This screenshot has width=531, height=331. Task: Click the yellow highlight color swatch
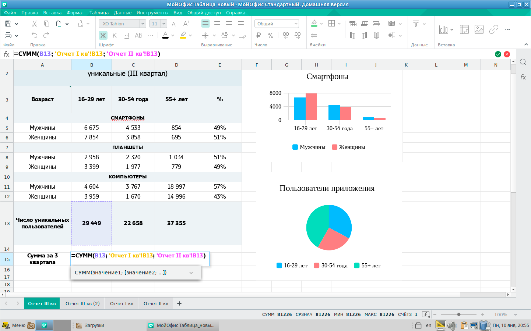point(183,35)
